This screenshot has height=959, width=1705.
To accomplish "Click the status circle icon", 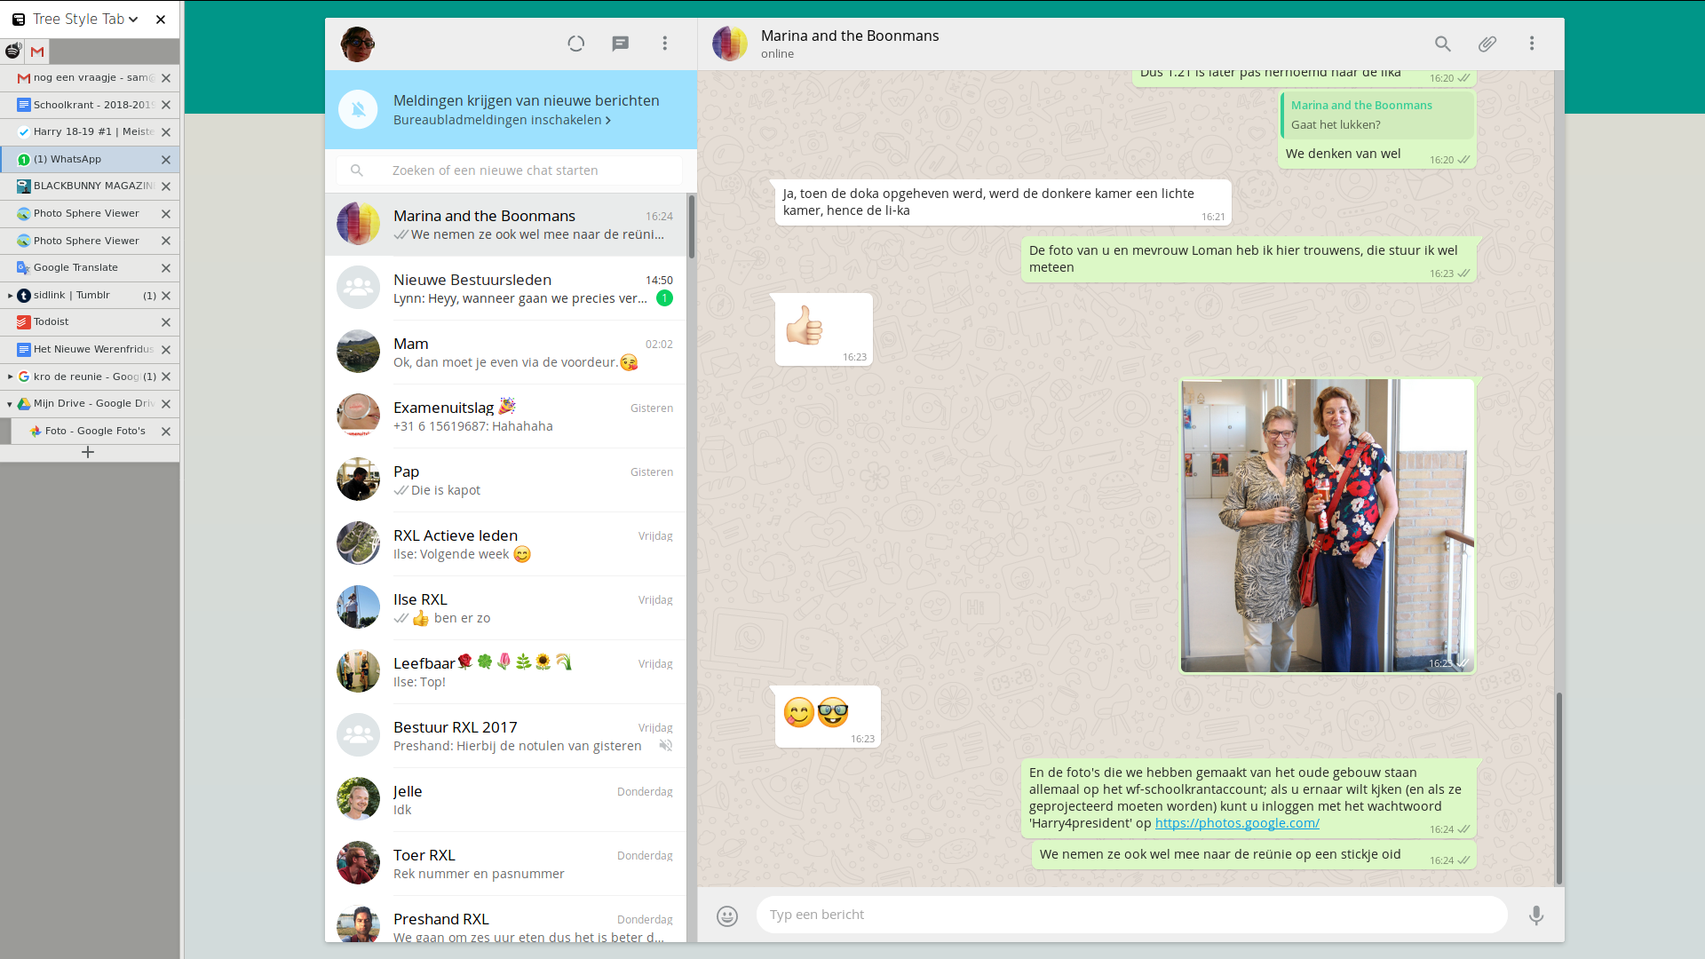I will coord(575,44).
